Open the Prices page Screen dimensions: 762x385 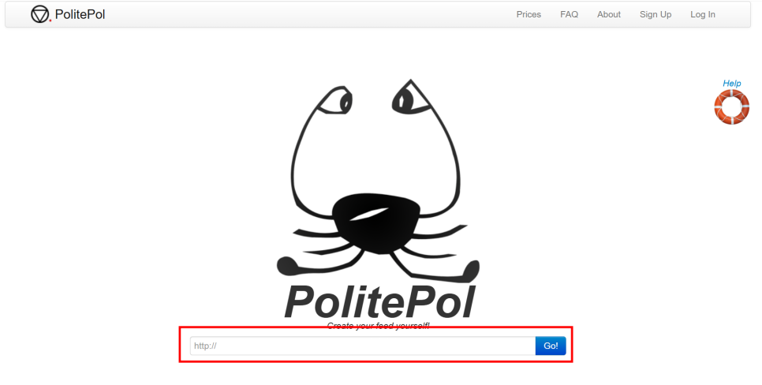pyautogui.click(x=529, y=14)
